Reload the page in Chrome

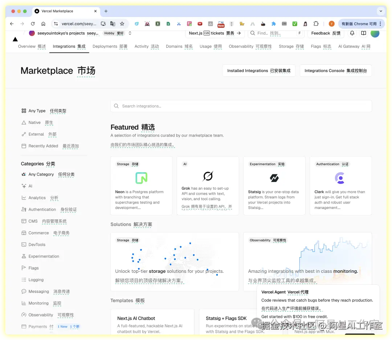[33, 24]
